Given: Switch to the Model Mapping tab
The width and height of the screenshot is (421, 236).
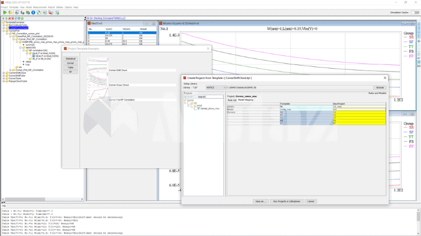Looking at the screenshot, I should tap(245, 100).
